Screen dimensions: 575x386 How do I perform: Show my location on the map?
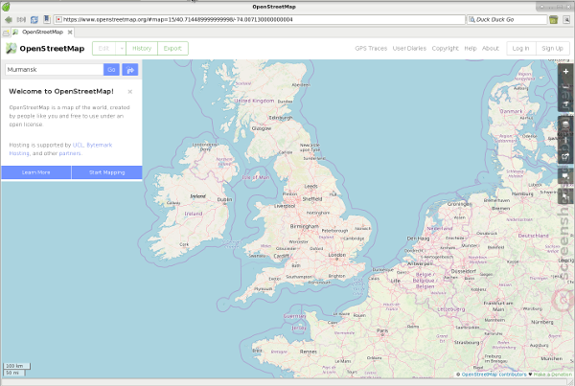click(x=565, y=104)
